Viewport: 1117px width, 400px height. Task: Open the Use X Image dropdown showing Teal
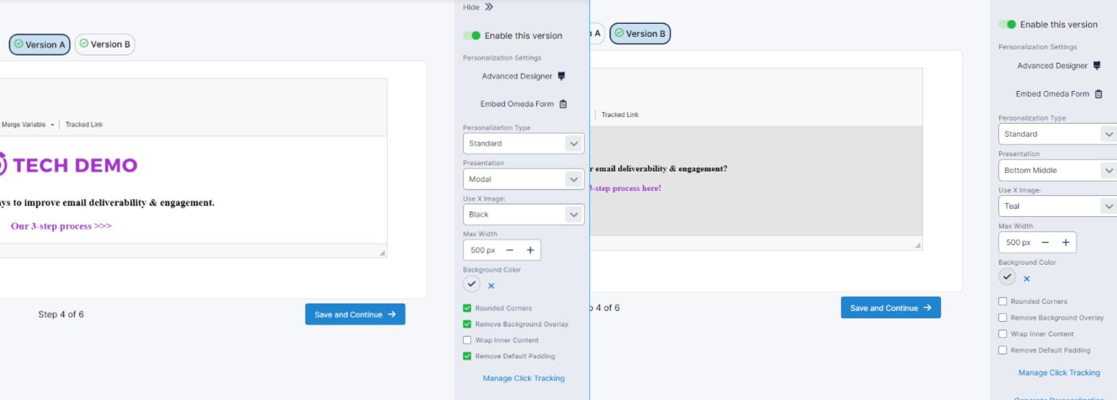(1058, 206)
